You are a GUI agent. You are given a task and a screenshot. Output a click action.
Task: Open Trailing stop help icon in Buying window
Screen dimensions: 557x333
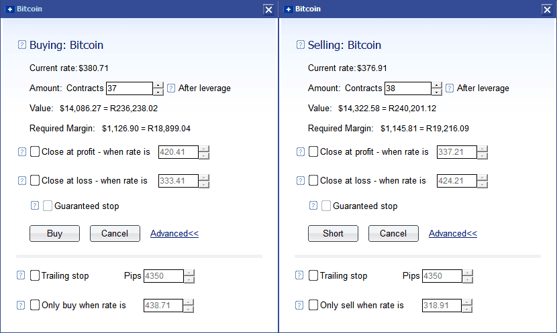point(21,275)
